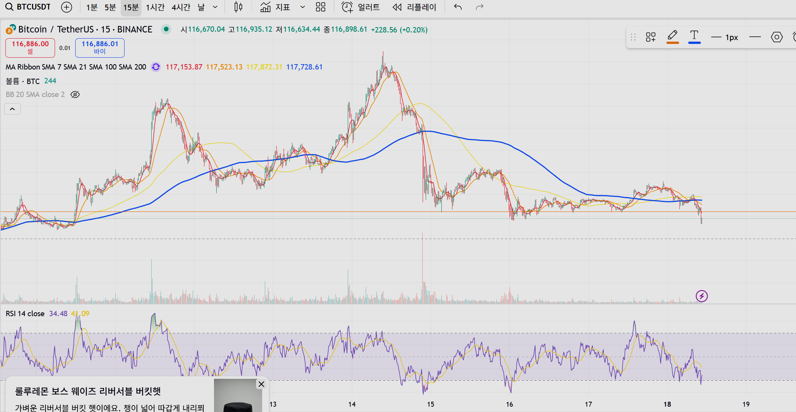
Task: Open the candlestick chart type menu
Action: tap(238, 7)
